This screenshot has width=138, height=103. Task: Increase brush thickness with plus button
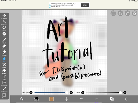tap(71, 92)
